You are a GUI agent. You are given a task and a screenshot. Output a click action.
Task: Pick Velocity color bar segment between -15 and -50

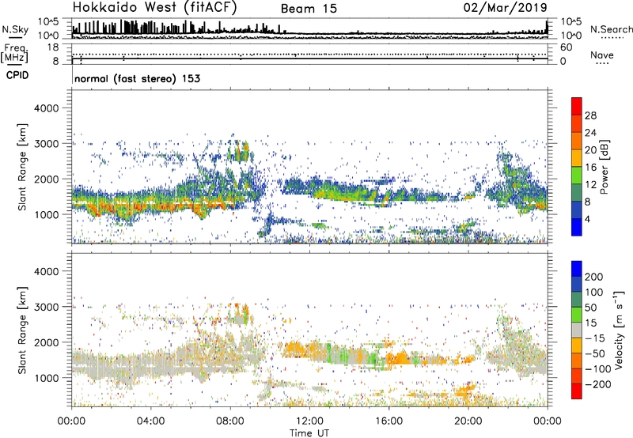point(577,345)
